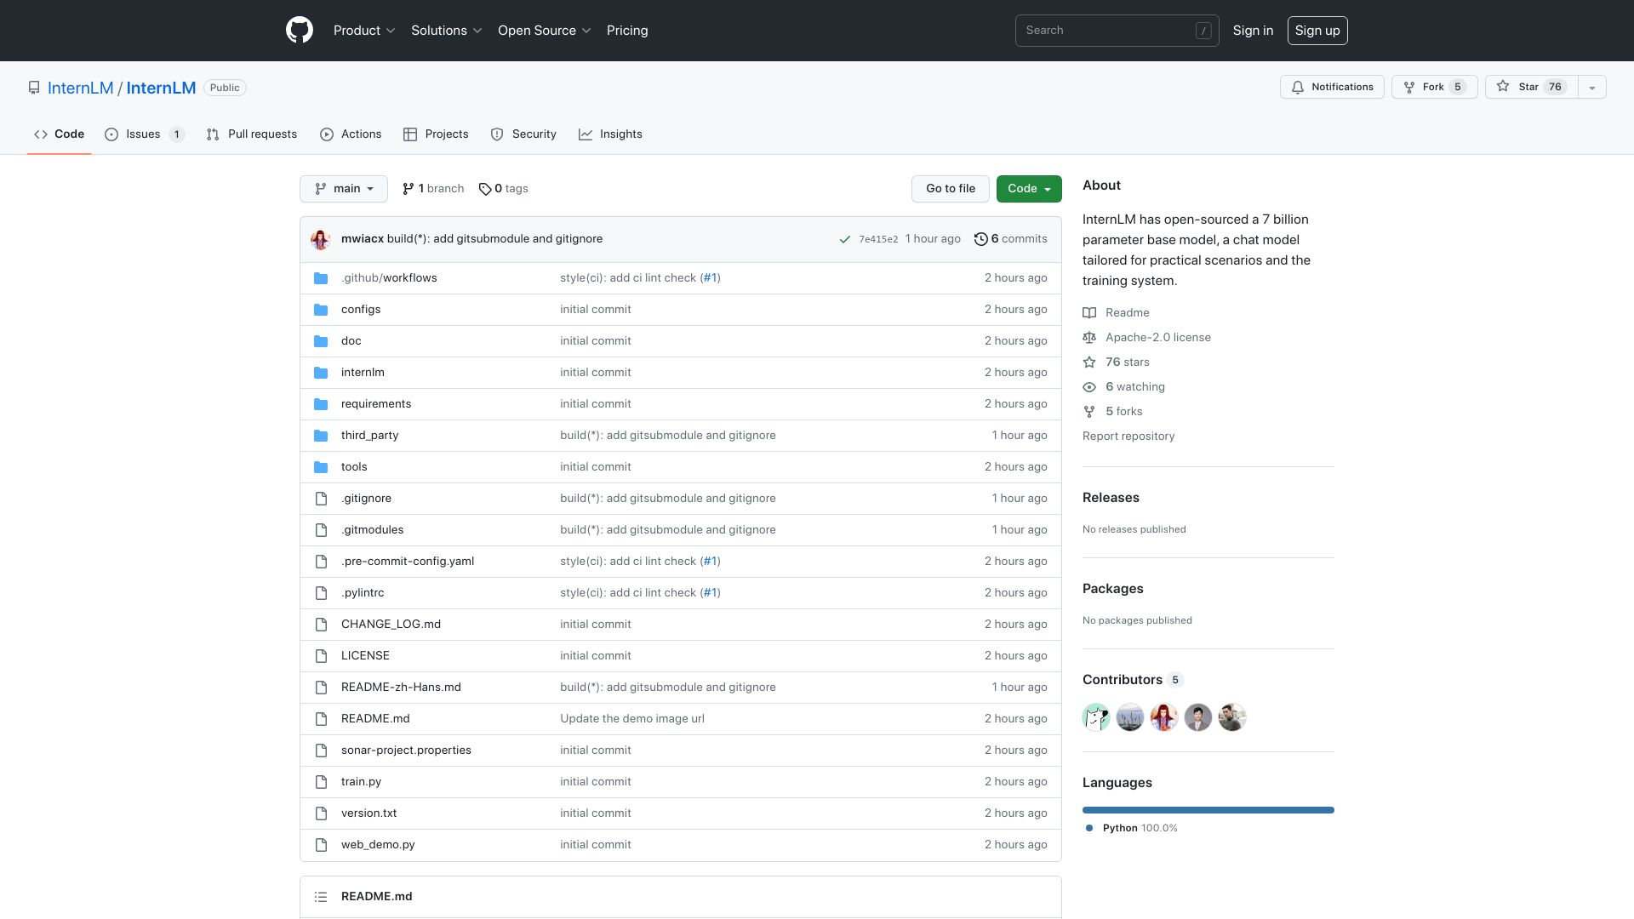This screenshot has width=1634, height=919.
Task: Click the README.md table of contents icon
Action: coord(321,897)
